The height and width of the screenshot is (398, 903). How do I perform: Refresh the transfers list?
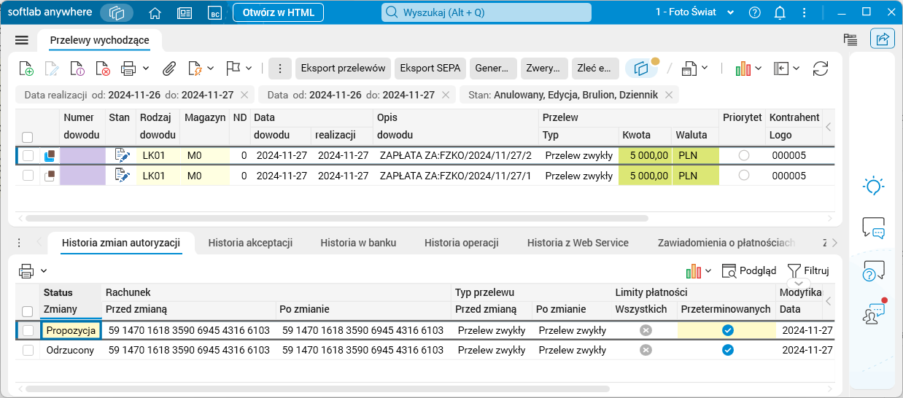pyautogui.click(x=821, y=69)
